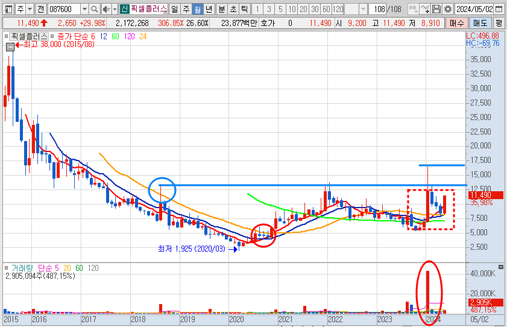This screenshot has width=507, height=327.
Task: Click the current price 11,490 in info bar
Action: click(28, 23)
